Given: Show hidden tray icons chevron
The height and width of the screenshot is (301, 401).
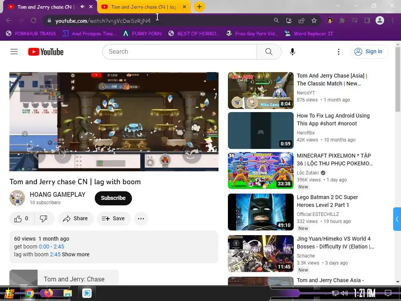Looking at the screenshot, I should tap(325, 293).
